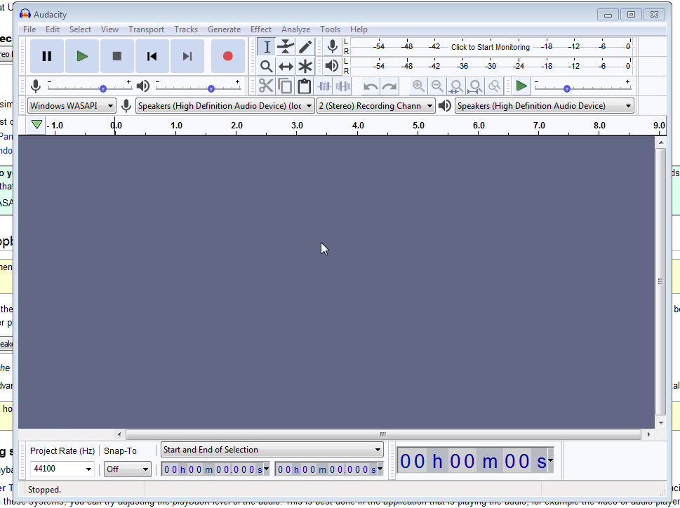Open format menu arrow of large audio position display
680x508 pixels.
(550, 460)
